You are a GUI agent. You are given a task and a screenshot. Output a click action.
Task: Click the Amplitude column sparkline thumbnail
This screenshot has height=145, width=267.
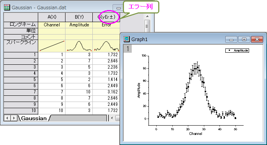click(x=79, y=46)
